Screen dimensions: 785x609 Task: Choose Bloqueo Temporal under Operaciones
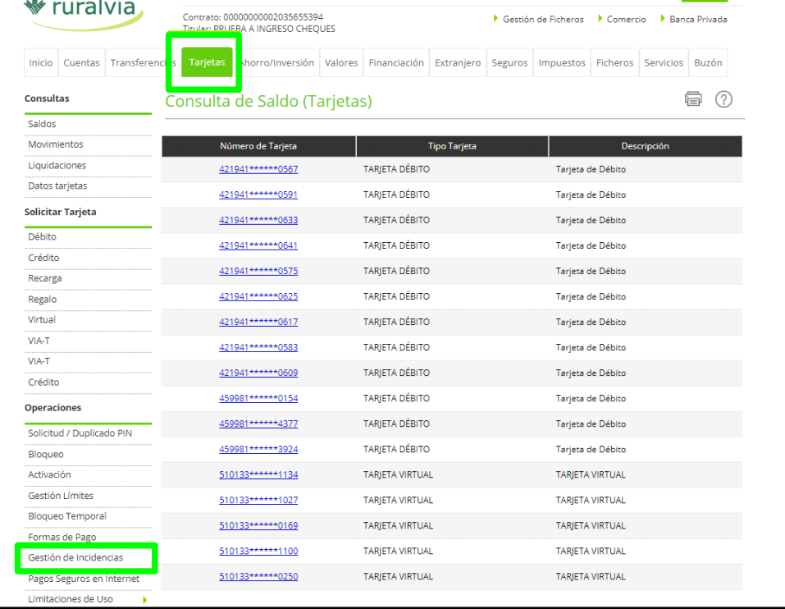[x=66, y=516]
